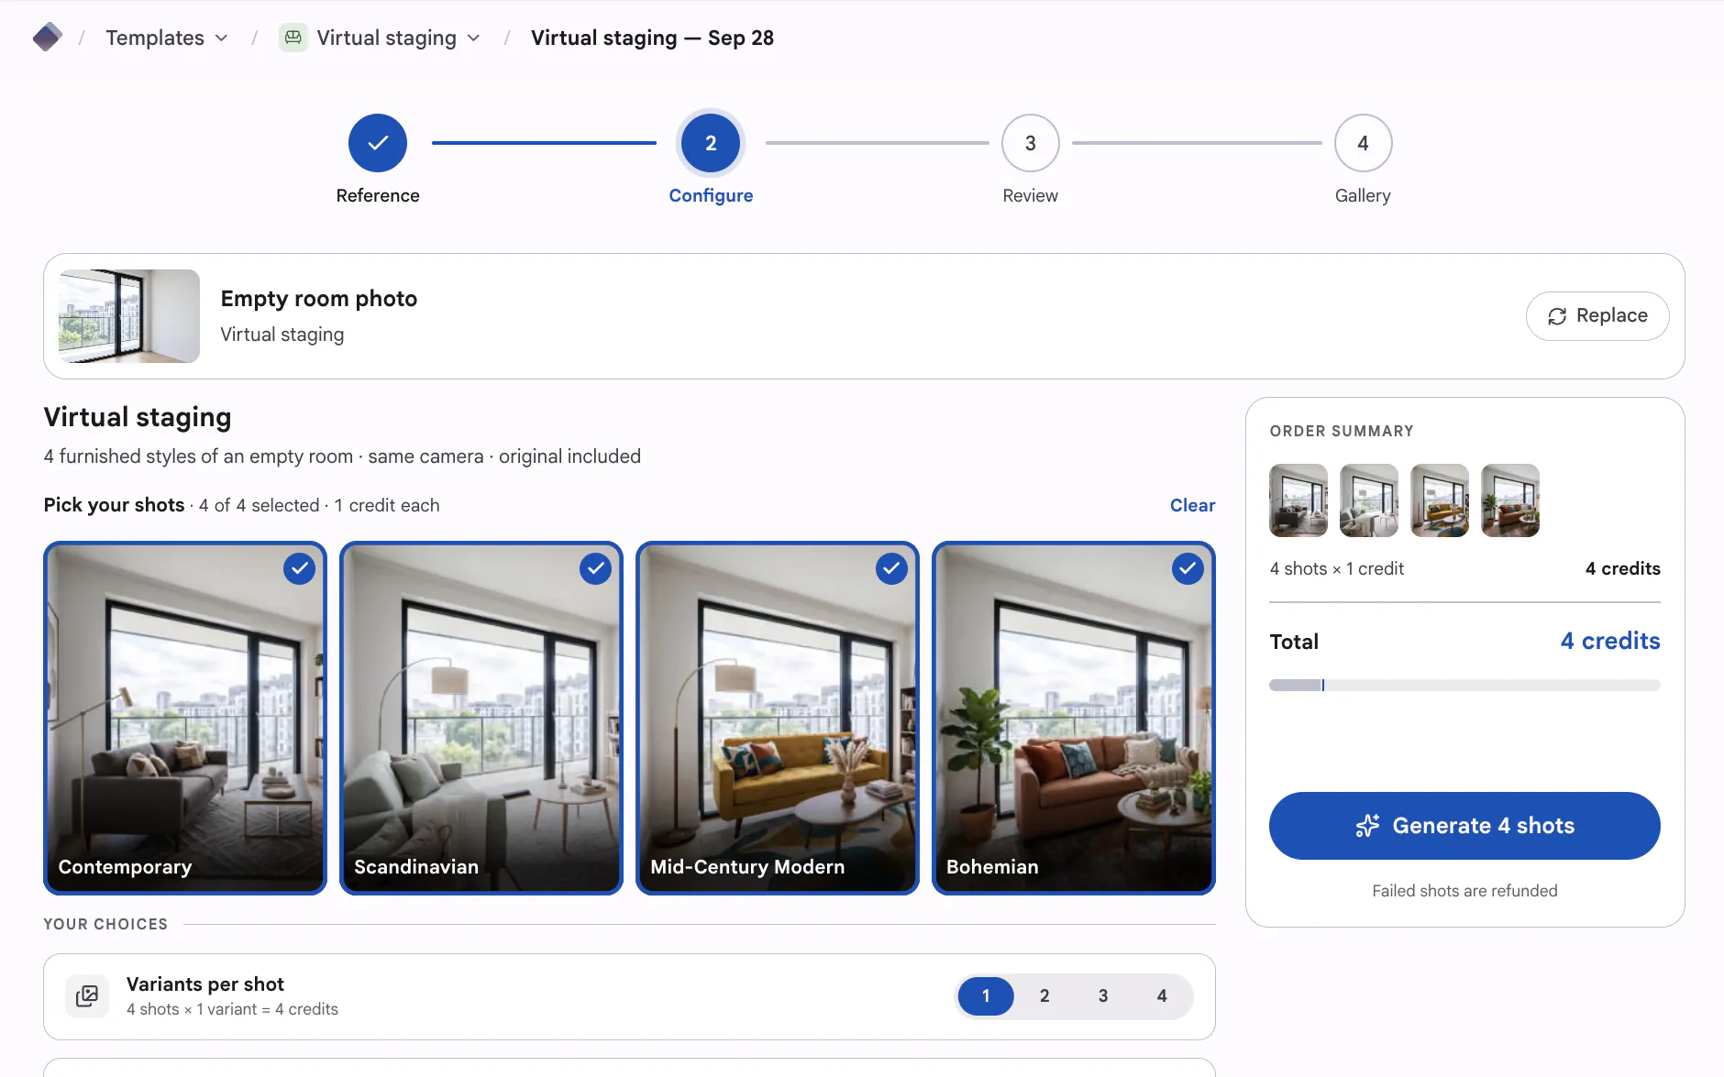The image size is (1724, 1077).
Task: Open the Templates breadcrumb dropdown
Action: [x=167, y=38]
